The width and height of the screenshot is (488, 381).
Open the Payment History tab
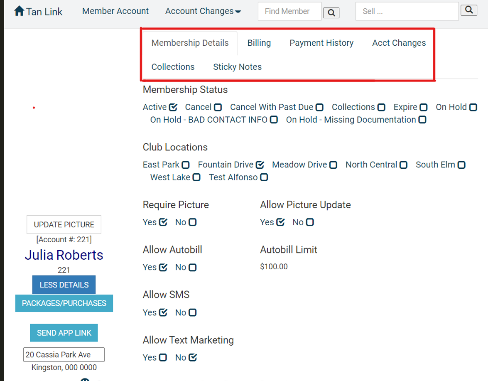click(321, 43)
